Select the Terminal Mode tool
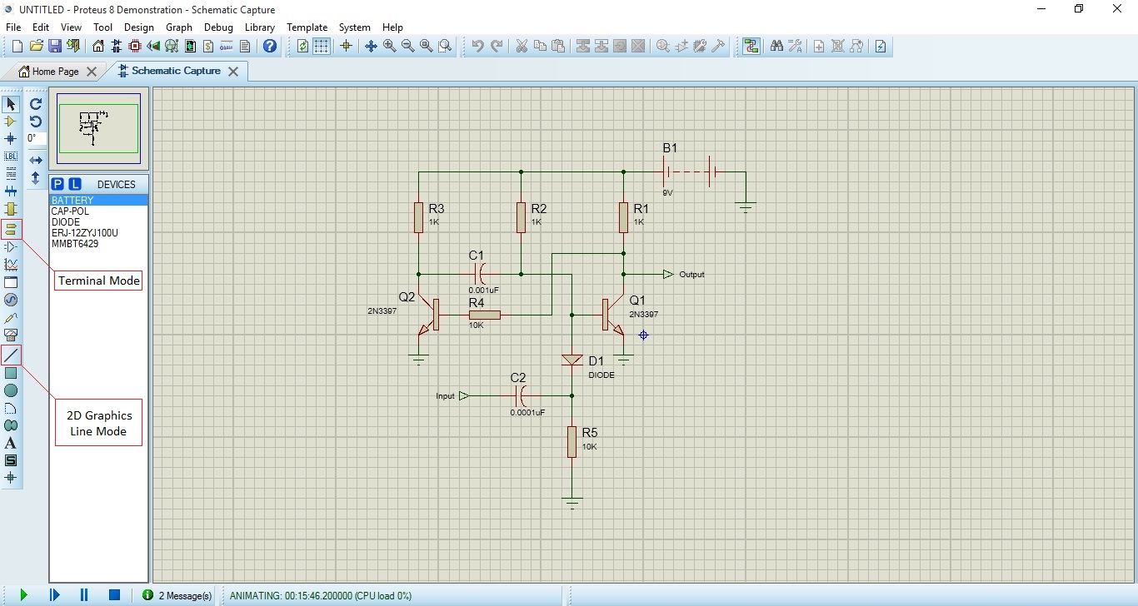Viewport: 1138px width, 606px height. tap(11, 228)
